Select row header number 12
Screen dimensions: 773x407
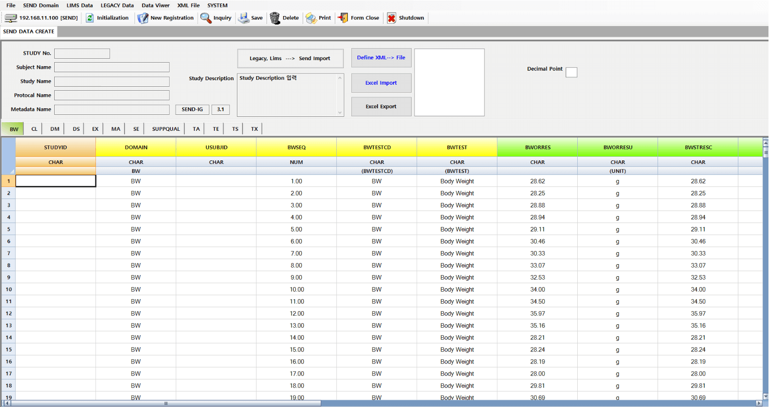click(9, 313)
